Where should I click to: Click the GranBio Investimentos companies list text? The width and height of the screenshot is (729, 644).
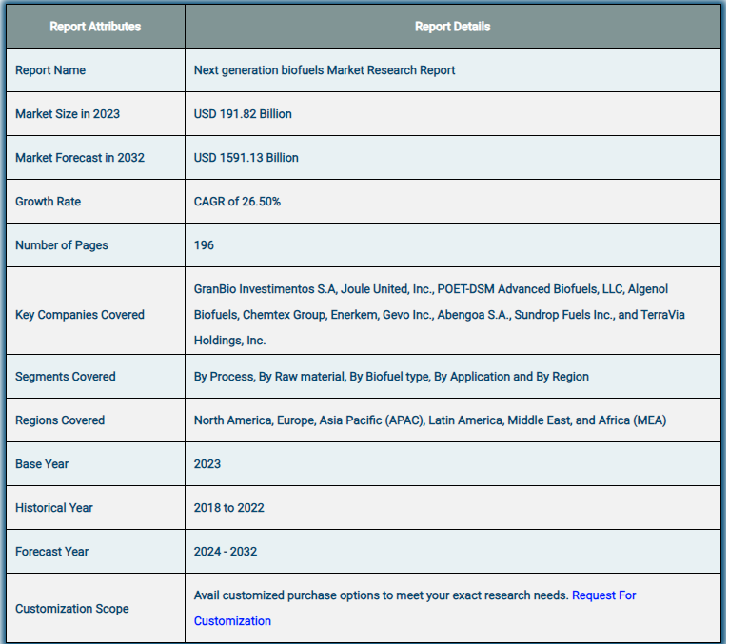(x=439, y=315)
